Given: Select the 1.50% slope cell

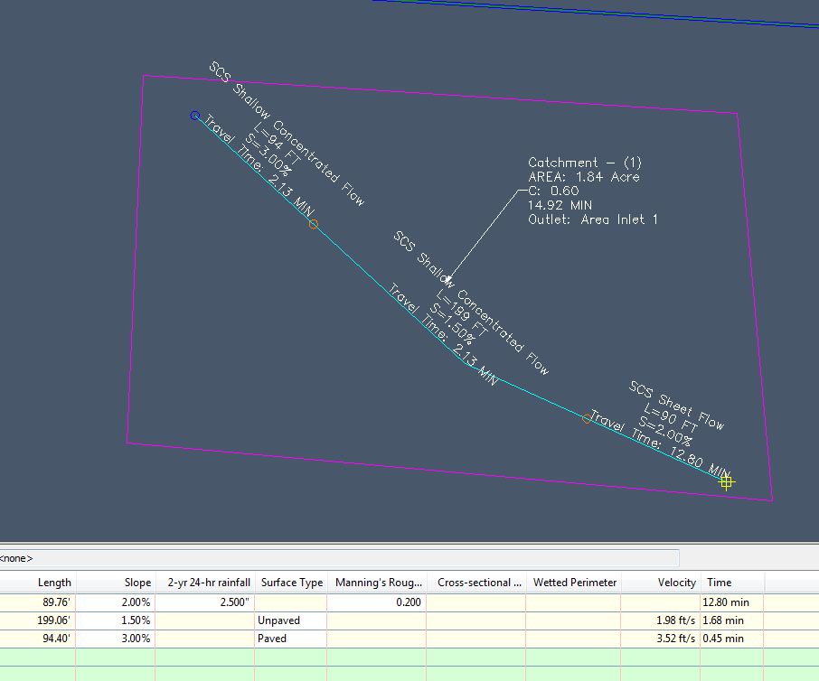Looking at the screenshot, I should click(x=116, y=620).
